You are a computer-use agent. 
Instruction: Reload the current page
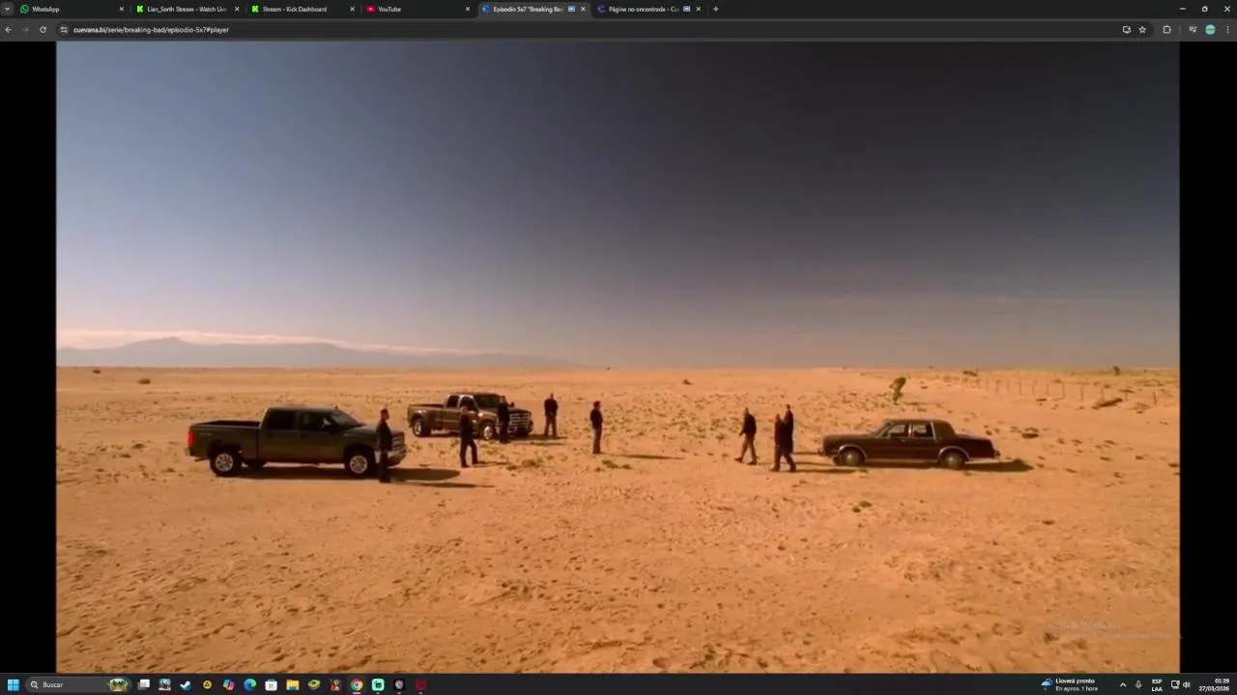pos(43,30)
